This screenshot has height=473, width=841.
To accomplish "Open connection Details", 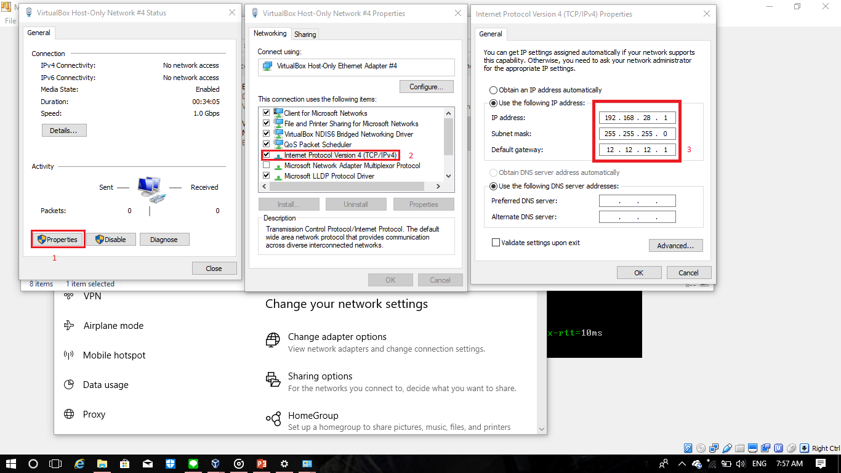I will 64,131.
